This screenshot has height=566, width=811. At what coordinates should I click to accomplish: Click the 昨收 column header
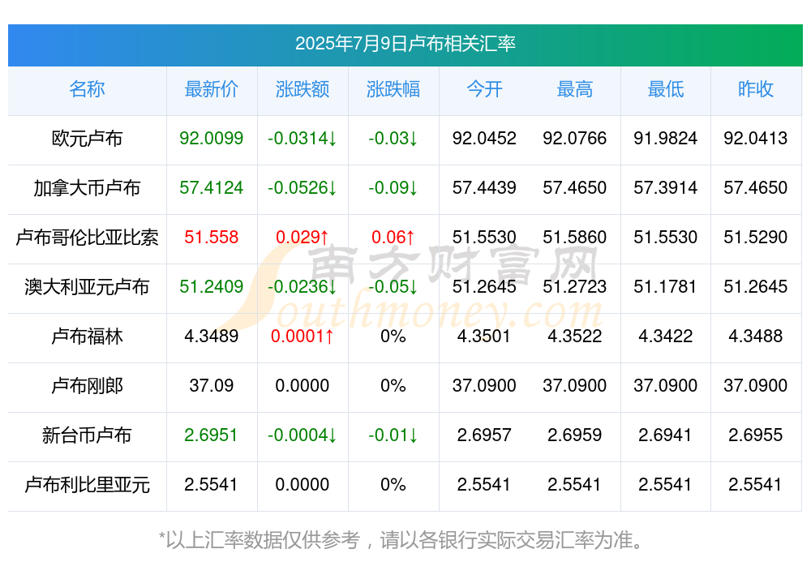pos(756,89)
